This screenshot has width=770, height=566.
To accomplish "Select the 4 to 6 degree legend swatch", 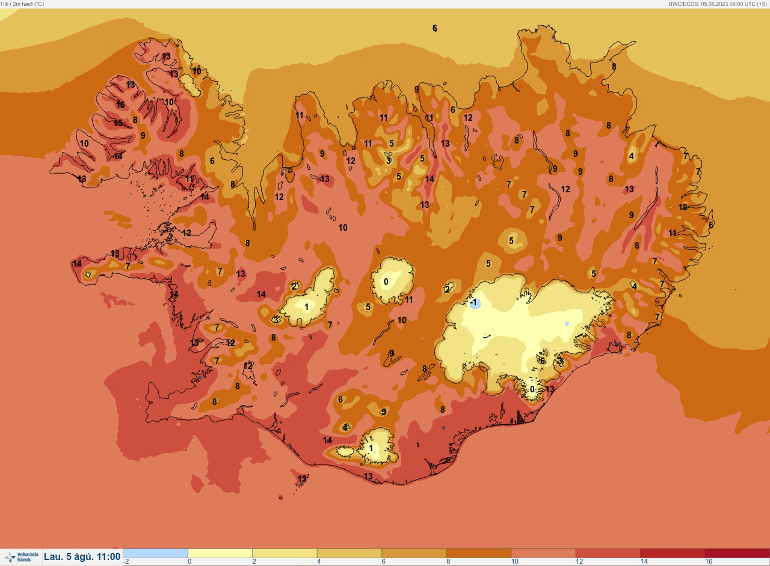I will coord(350,553).
